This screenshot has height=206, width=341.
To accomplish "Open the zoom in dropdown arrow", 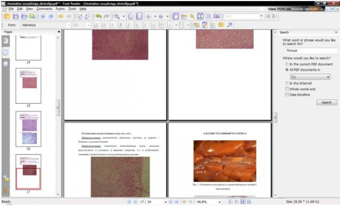I will tap(167, 16).
